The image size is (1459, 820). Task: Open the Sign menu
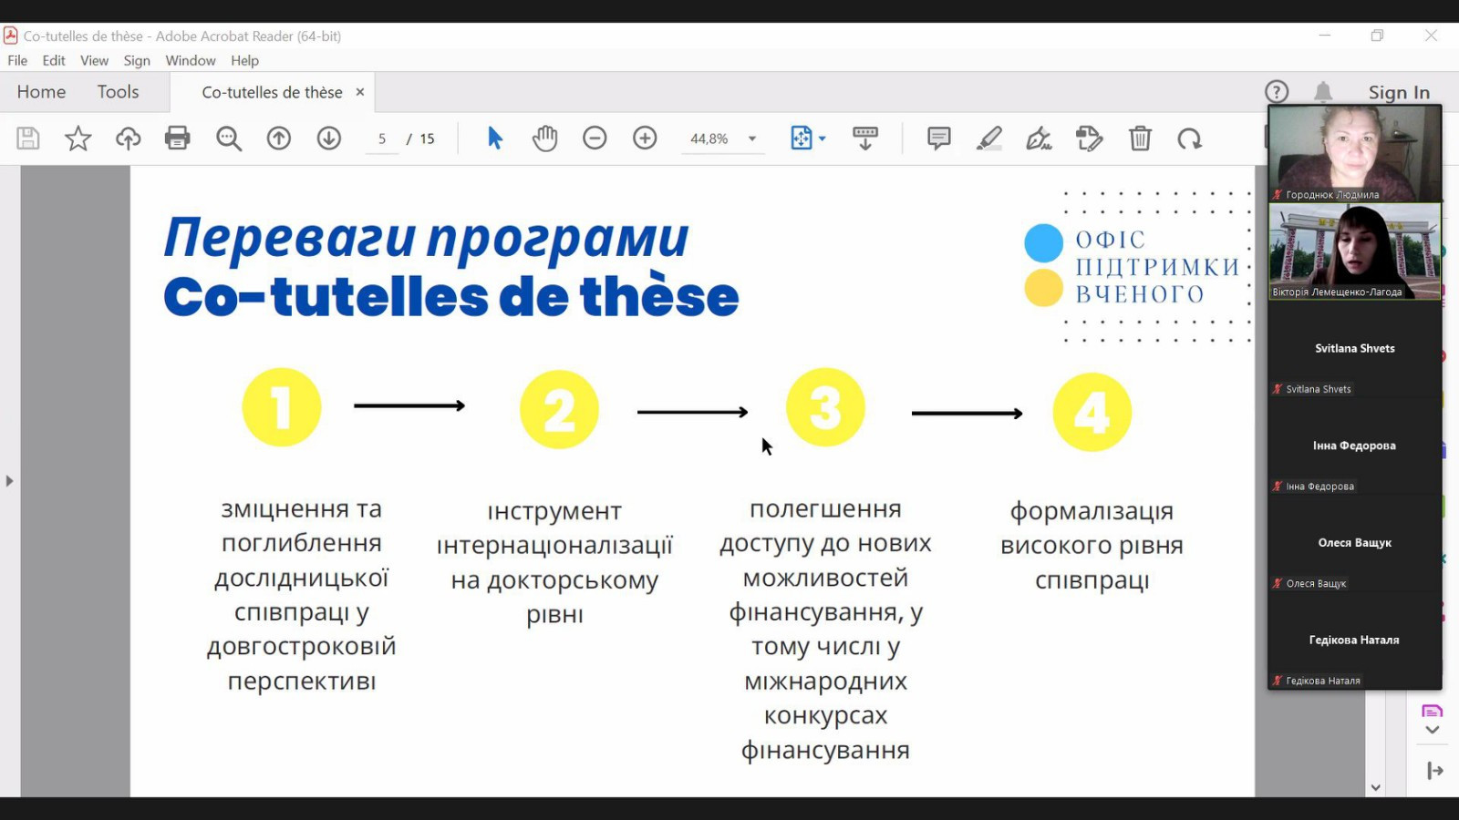tap(137, 60)
